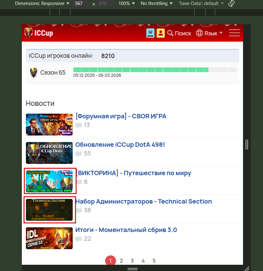Click comment bubble icon next to 22
This screenshot has height=271, width=263.
(x=79, y=239)
